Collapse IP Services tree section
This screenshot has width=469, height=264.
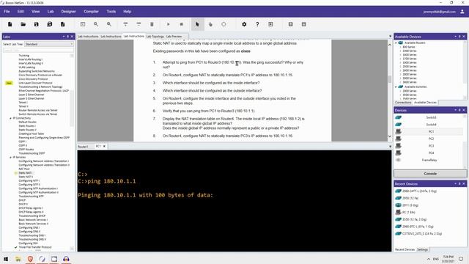point(11,157)
